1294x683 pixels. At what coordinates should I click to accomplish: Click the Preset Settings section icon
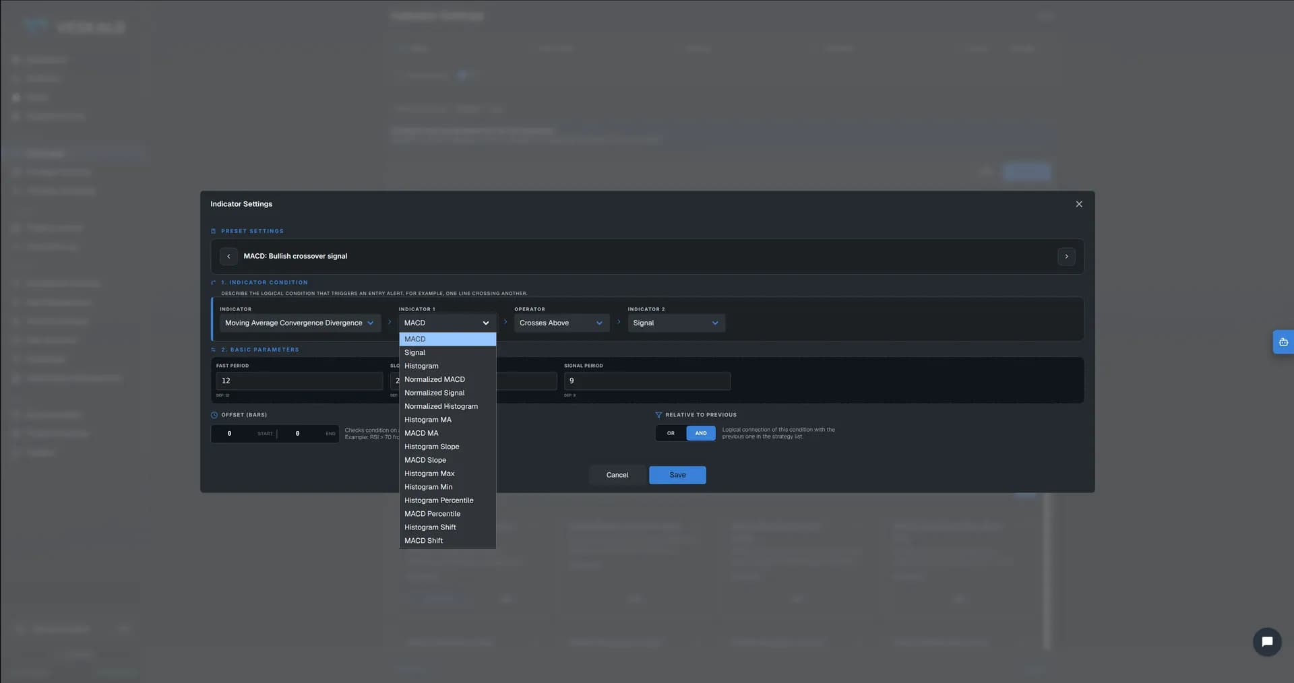tap(214, 231)
